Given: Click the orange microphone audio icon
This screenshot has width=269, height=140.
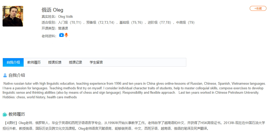Looking at the screenshot, I should [66, 35].
